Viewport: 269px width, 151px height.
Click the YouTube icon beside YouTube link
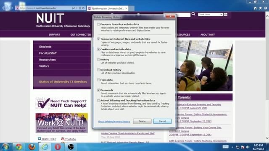[x=63, y=138]
